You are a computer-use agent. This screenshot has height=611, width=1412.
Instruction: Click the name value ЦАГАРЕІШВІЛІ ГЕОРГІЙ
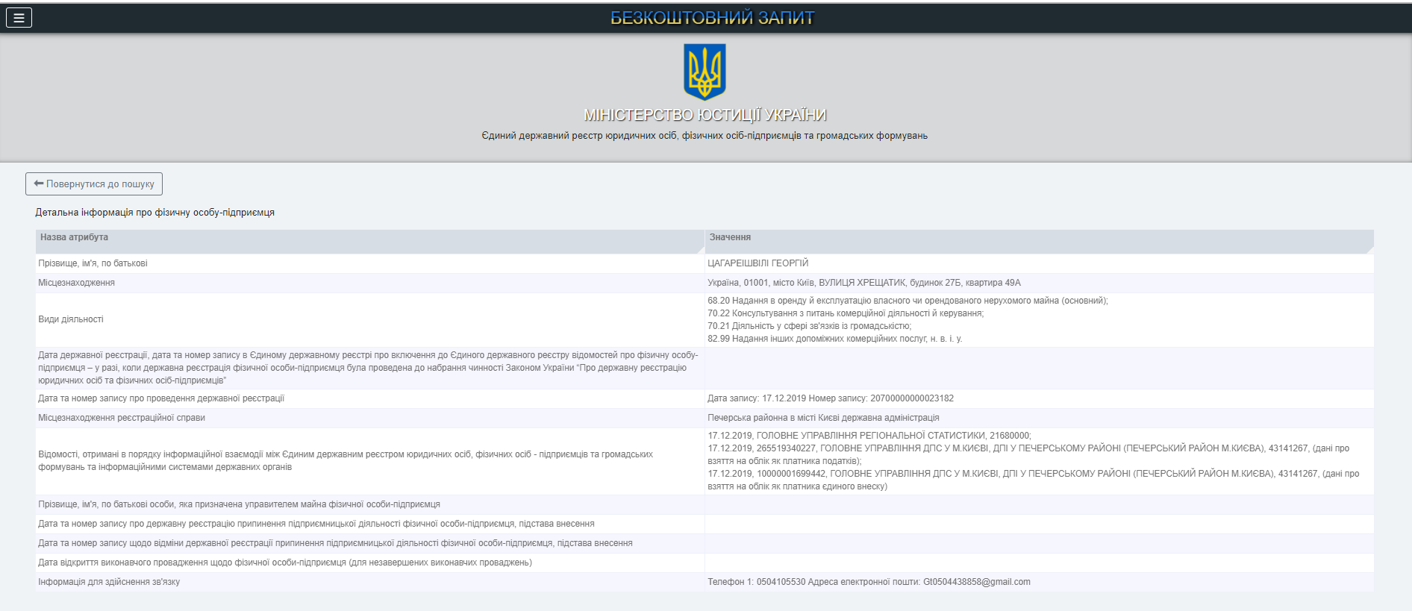coord(757,263)
